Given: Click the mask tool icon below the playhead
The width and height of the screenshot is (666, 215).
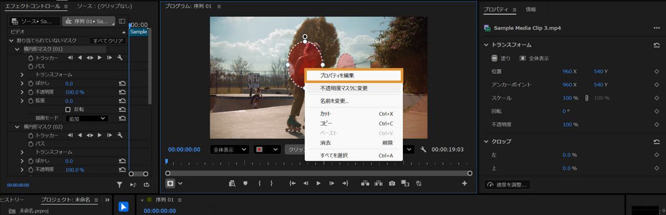Looking at the screenshot, I should (170, 183).
